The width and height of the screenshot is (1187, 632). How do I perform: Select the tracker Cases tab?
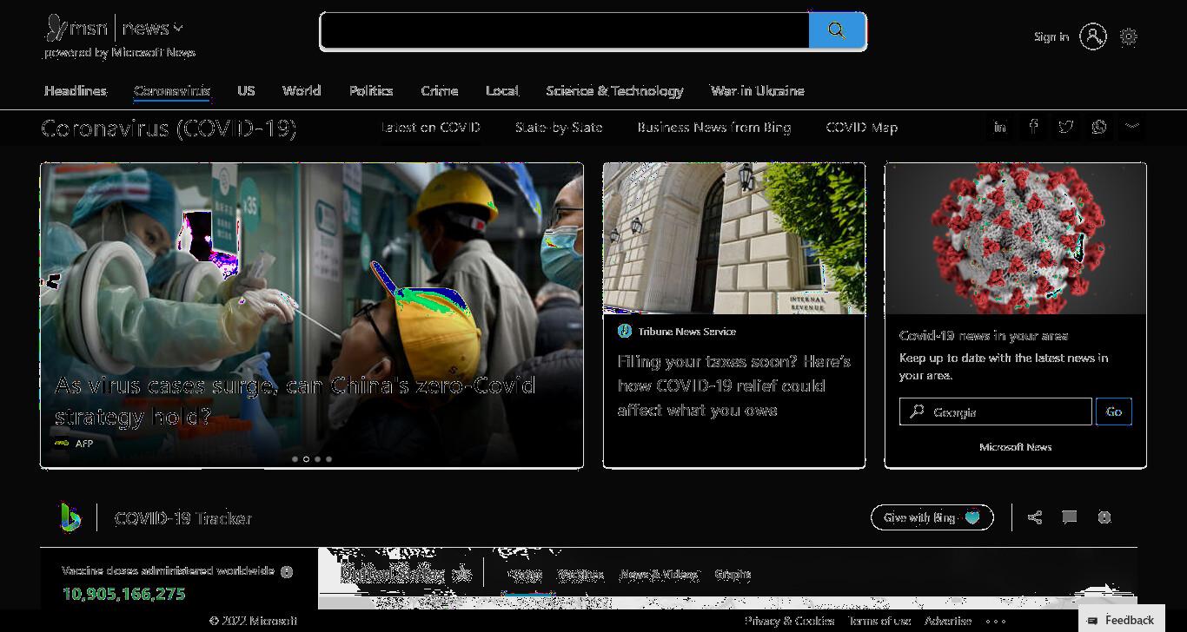pyautogui.click(x=526, y=575)
